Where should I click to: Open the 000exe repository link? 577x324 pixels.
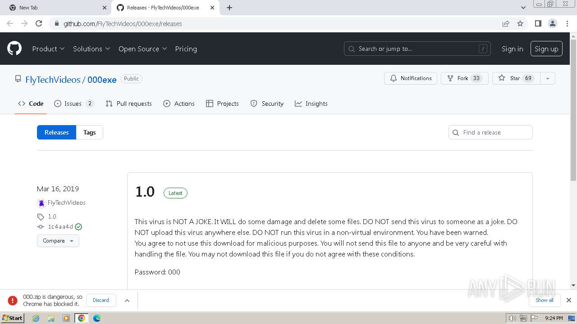click(102, 80)
